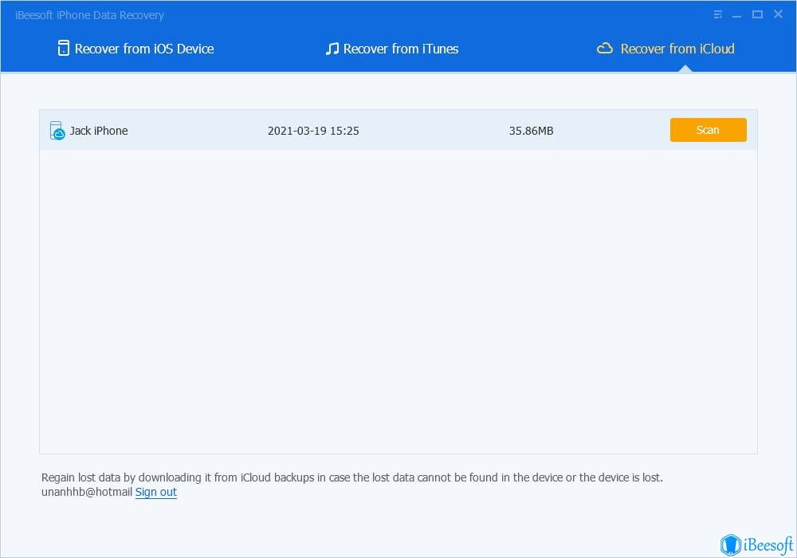The image size is (797, 558).
Task: Click the iBeesoft iPhone Data Recovery title
Action: 89,15
